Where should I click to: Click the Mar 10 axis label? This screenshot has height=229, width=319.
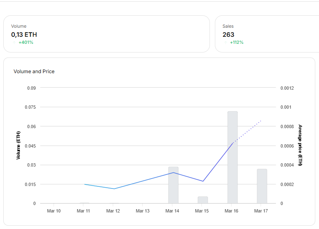click(x=54, y=211)
